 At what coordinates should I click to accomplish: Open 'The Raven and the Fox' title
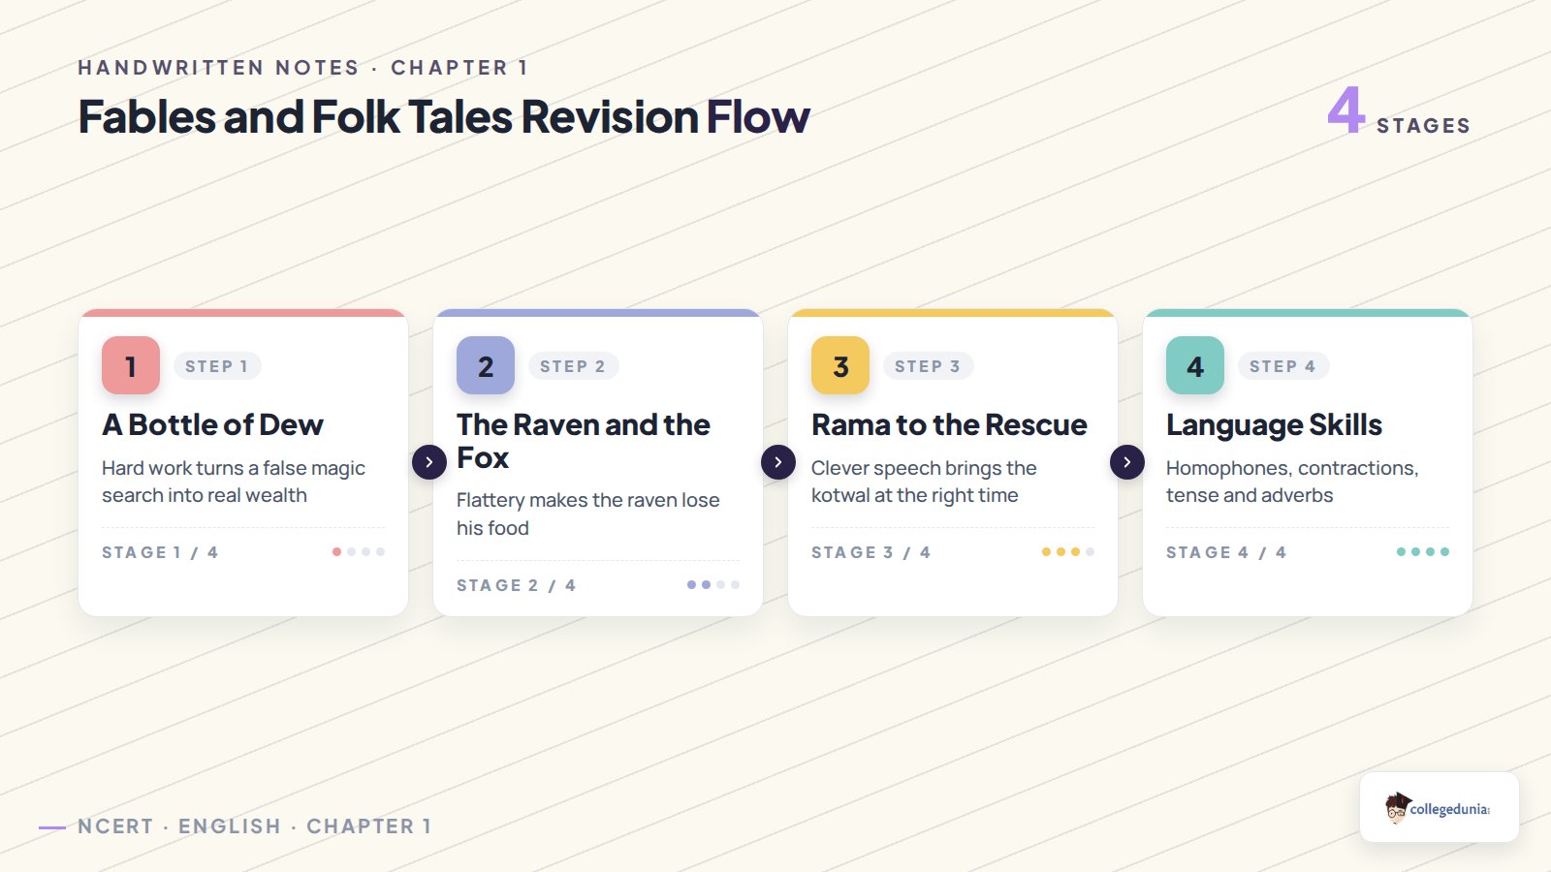(x=584, y=441)
